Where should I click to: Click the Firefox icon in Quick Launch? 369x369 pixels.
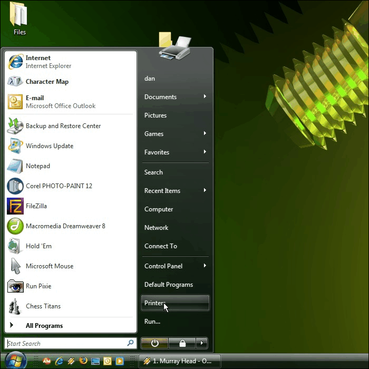[83, 361]
